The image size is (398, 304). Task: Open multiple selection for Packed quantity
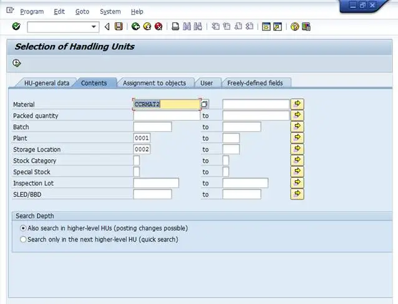[297, 115]
